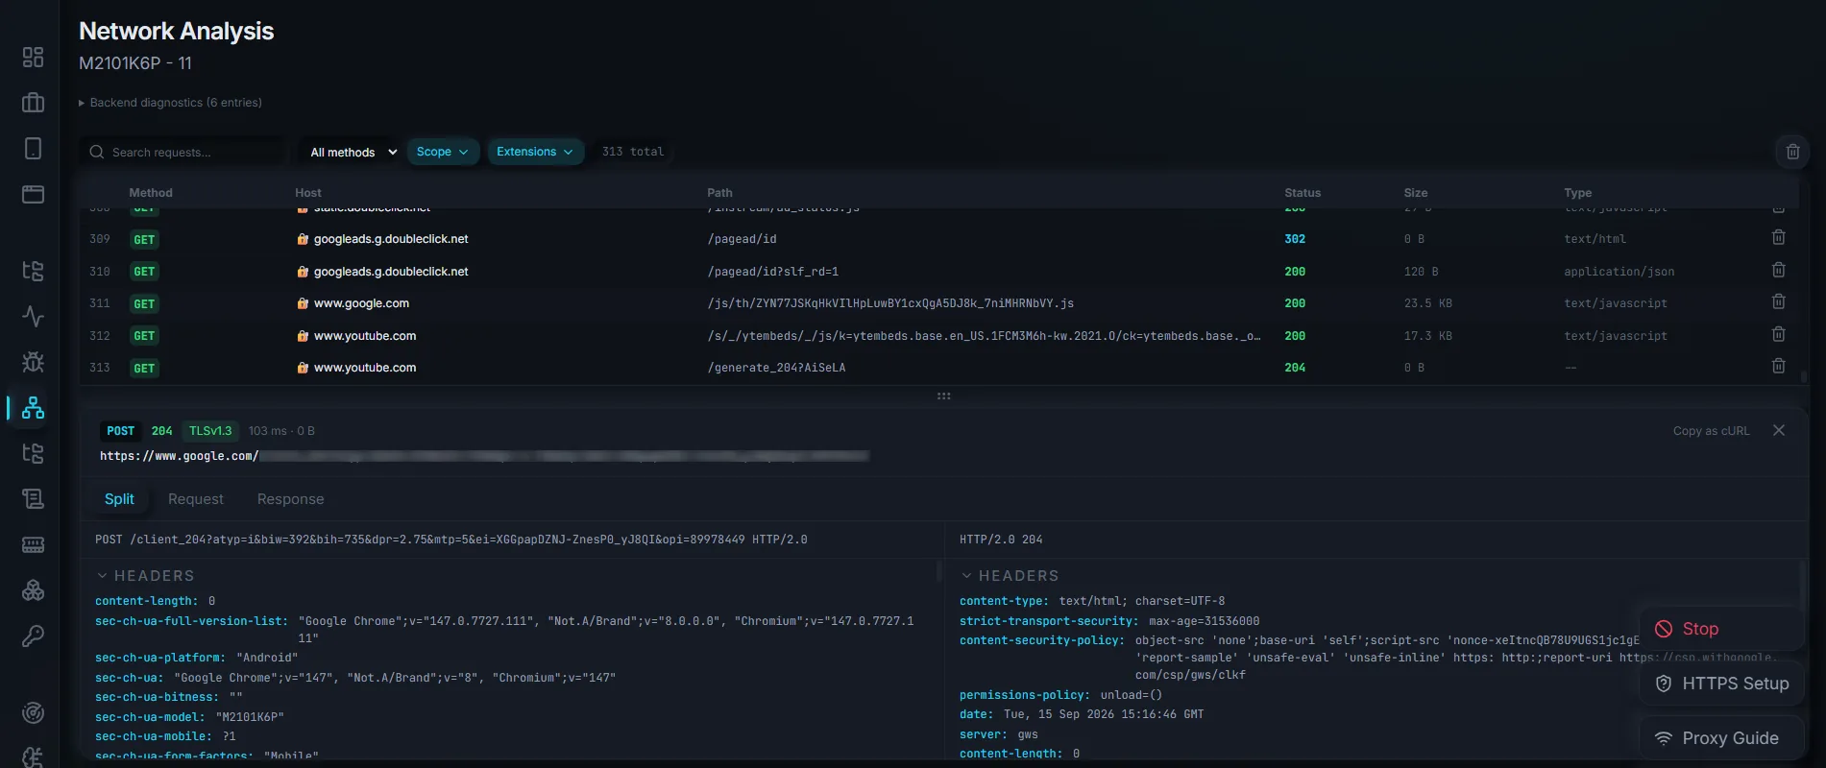Viewport: 1826px width, 768px height.
Task: Expand Backend diagnostics entries
Action: pyautogui.click(x=170, y=103)
